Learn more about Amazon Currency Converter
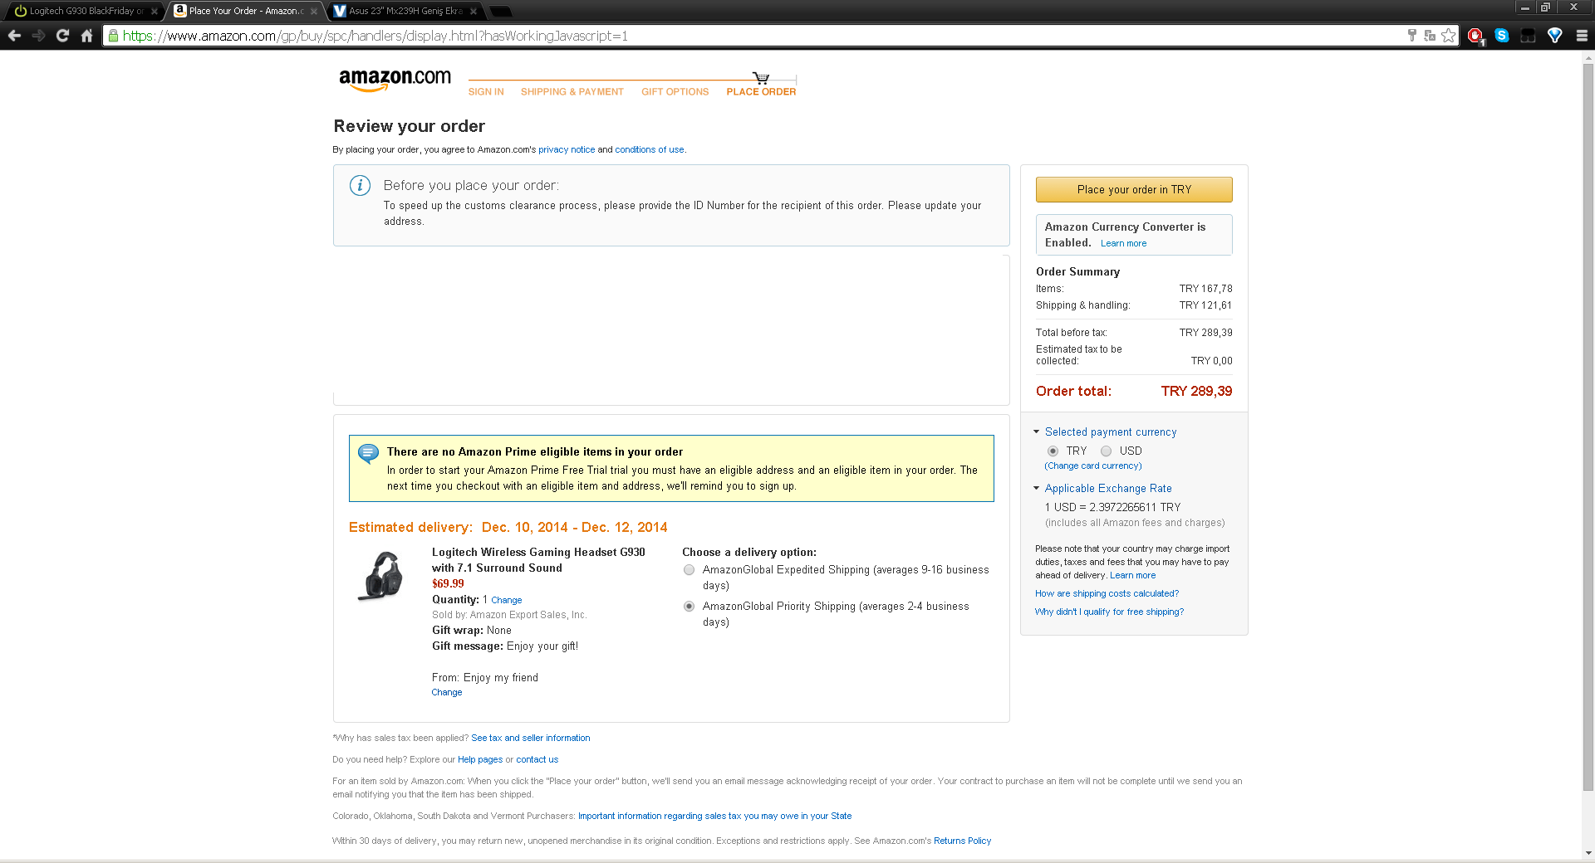The height and width of the screenshot is (863, 1595). [1123, 244]
